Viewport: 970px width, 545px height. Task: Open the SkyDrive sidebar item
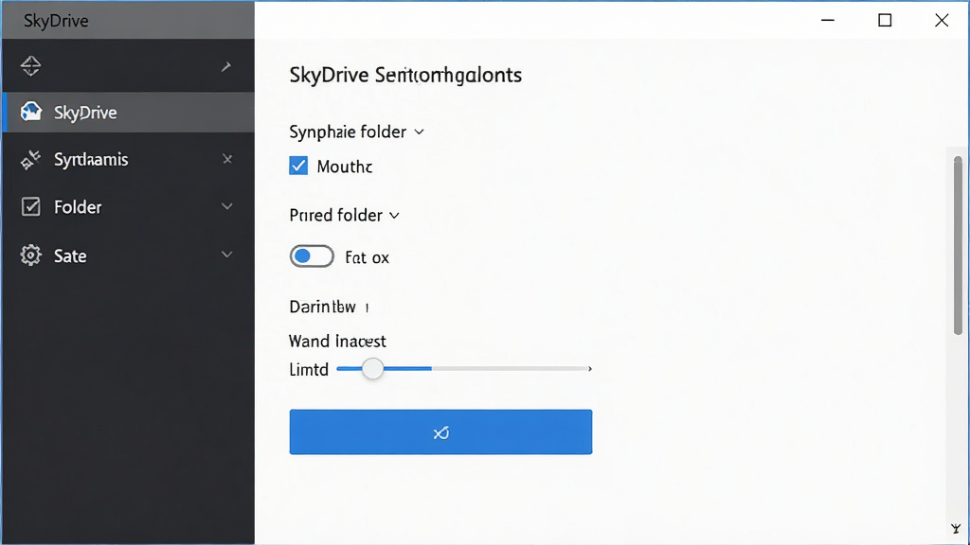point(129,113)
